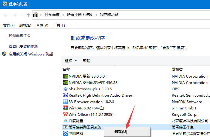
Task: Go up one level with up arrow
Action: 28,15
